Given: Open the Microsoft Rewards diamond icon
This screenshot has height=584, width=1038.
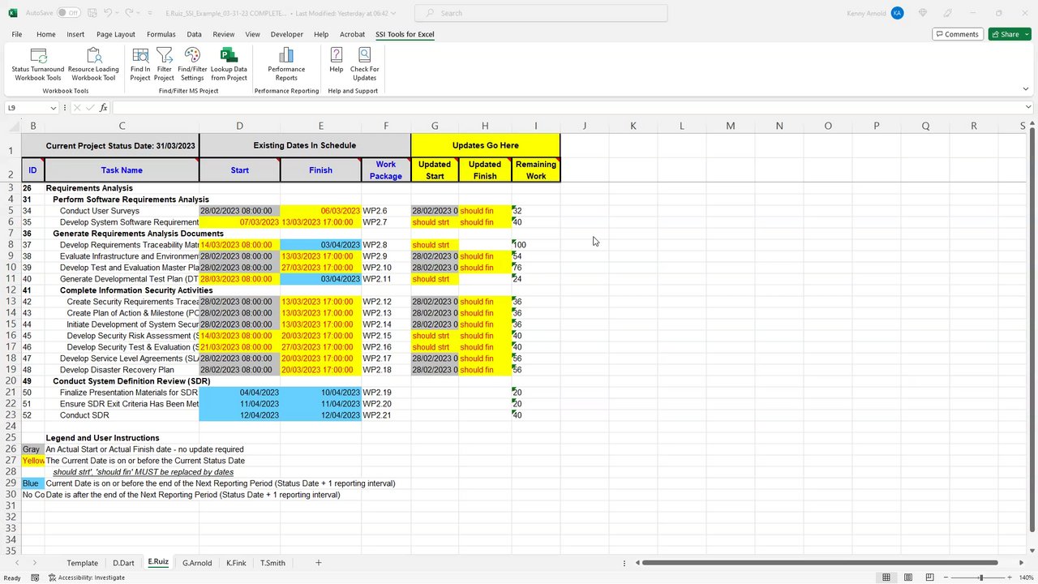Looking at the screenshot, I should pos(923,13).
